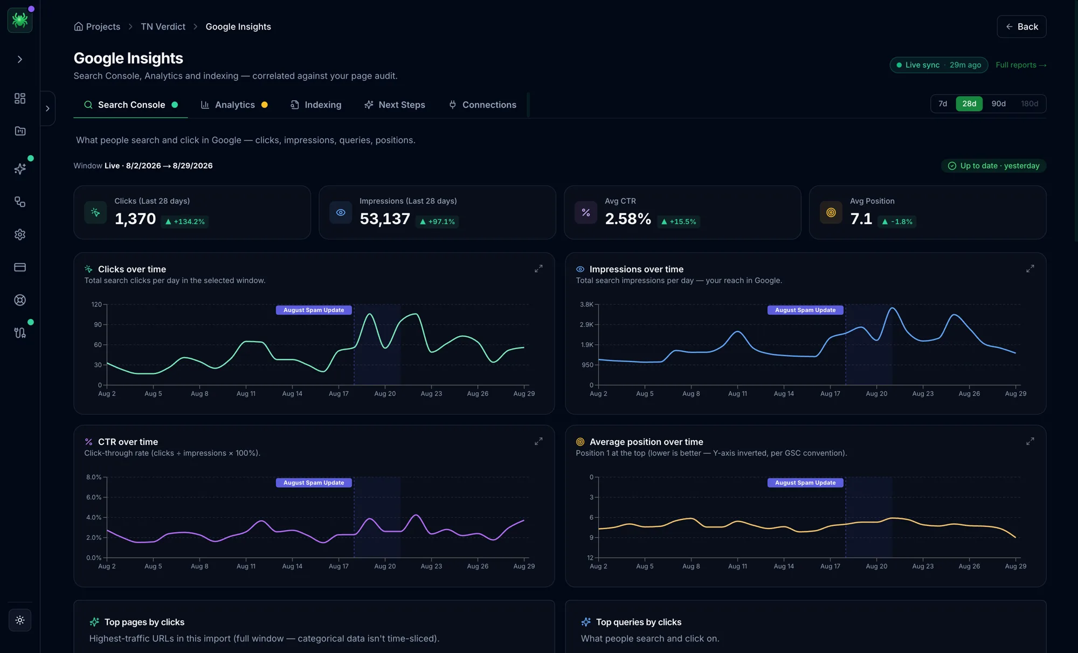Click the Back button

1021,26
